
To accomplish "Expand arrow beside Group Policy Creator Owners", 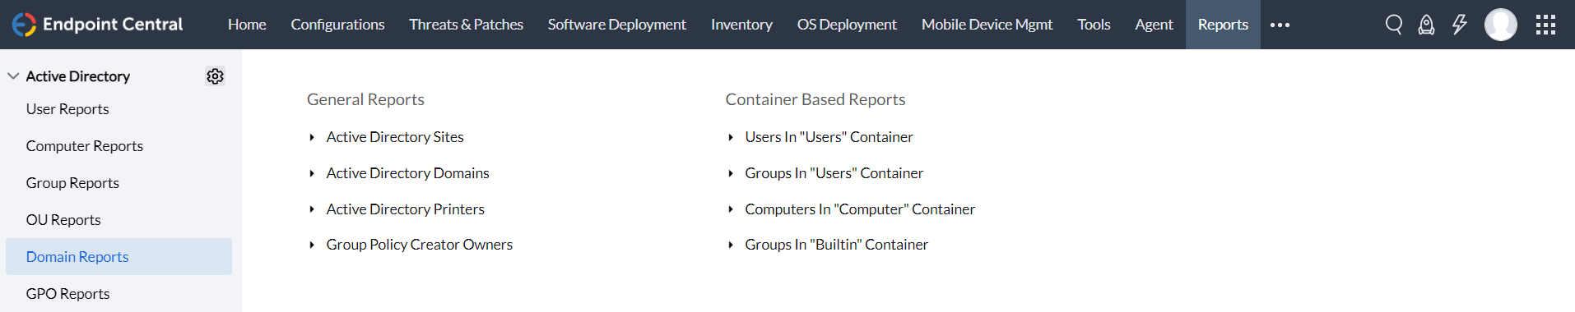I will [x=312, y=245].
